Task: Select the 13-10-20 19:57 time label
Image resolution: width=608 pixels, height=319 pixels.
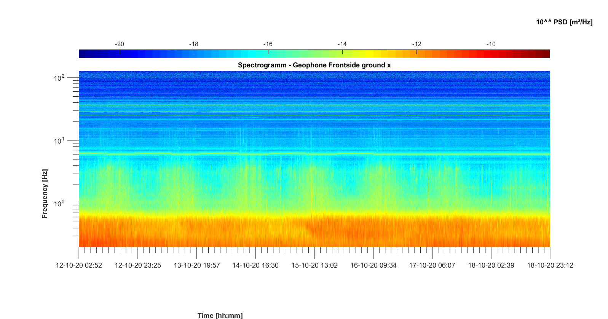Action: point(197,265)
